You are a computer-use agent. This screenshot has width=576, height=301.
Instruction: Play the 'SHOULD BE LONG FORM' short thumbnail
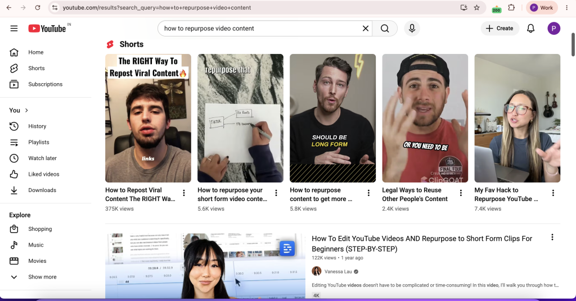point(333,118)
